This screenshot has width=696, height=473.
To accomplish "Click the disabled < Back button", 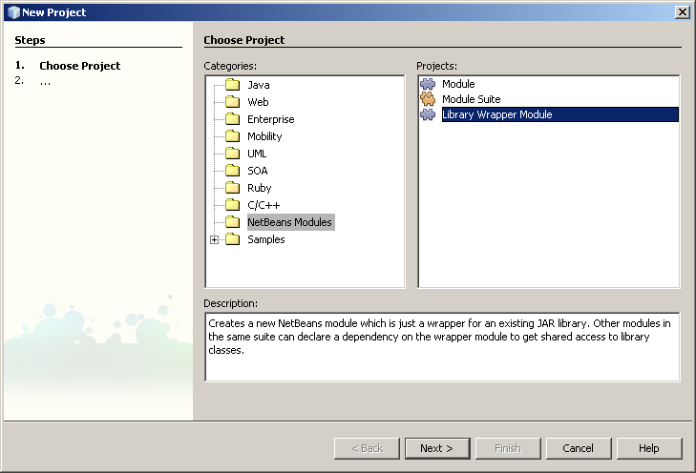I will point(367,448).
